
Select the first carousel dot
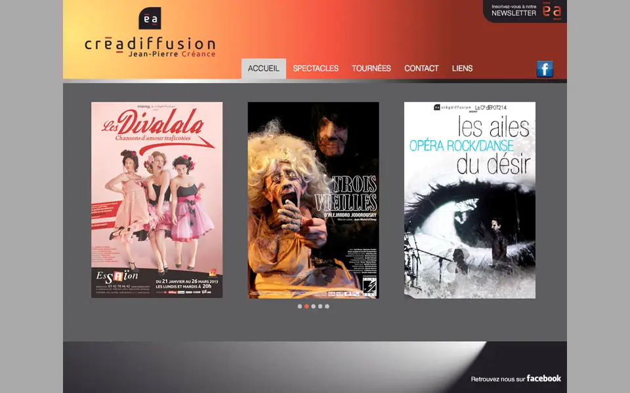click(300, 306)
